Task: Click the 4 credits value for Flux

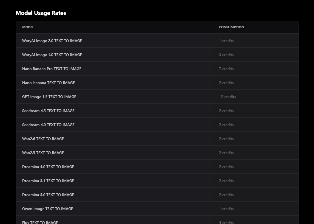Action: [x=226, y=223]
